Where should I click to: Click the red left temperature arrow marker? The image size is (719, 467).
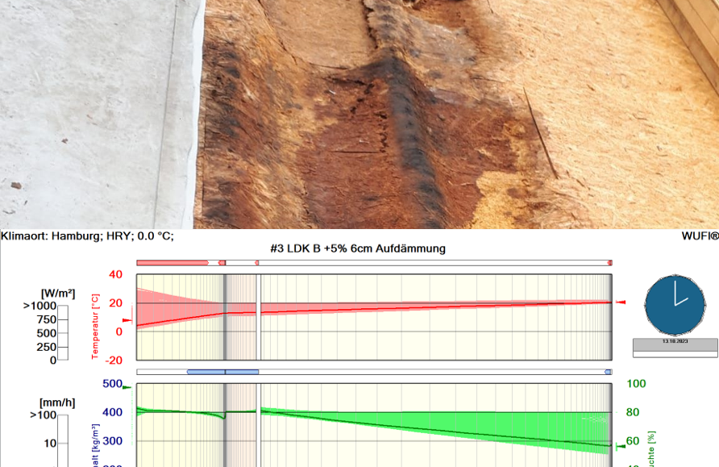click(x=126, y=320)
